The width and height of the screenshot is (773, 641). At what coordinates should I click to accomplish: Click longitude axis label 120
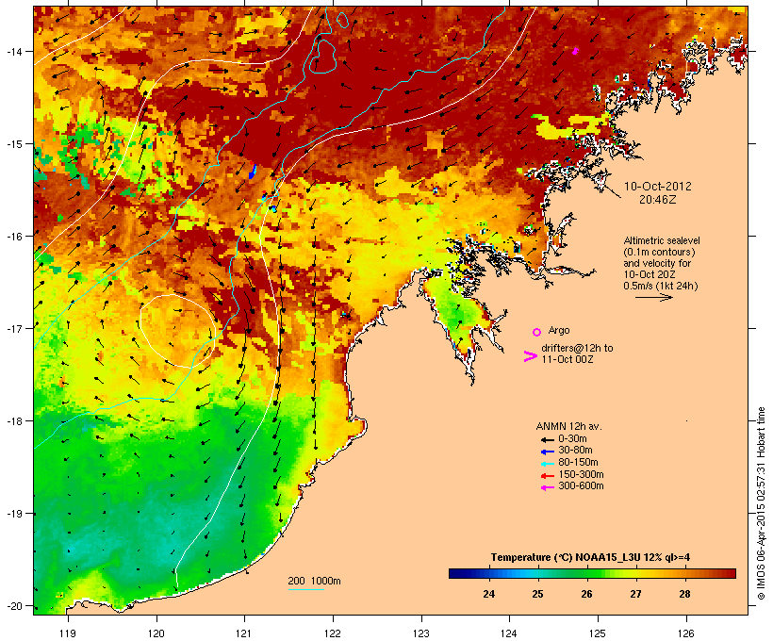pos(156,633)
